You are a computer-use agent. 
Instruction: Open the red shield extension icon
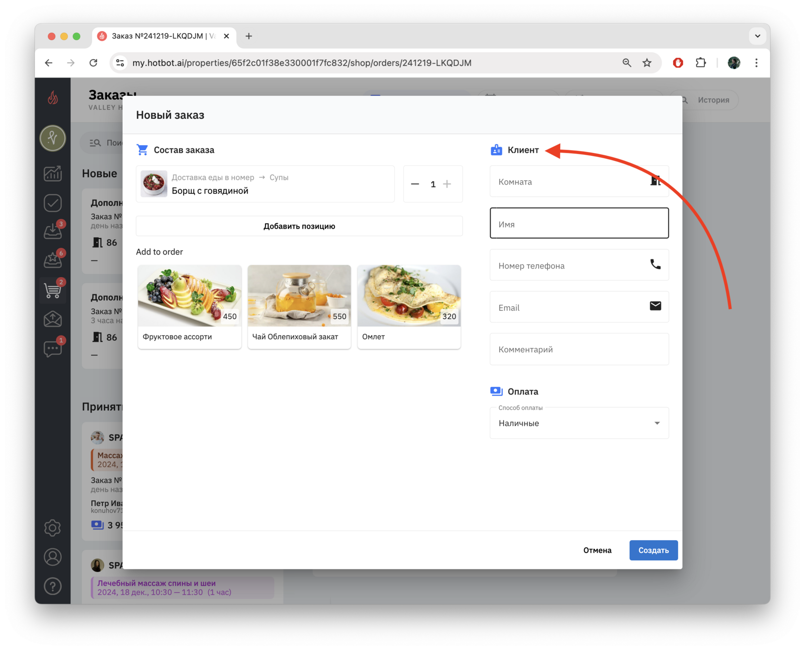click(x=678, y=63)
